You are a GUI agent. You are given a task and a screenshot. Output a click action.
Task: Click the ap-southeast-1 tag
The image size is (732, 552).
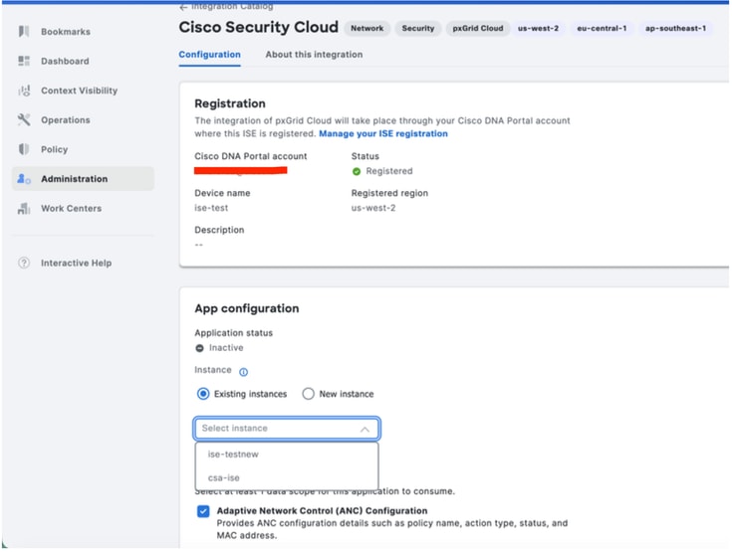pos(675,29)
